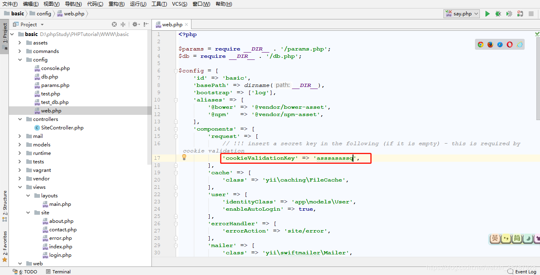Open the 6: TODO tool window
Viewport: 540px width, 275px height.
pyautogui.click(x=25, y=272)
